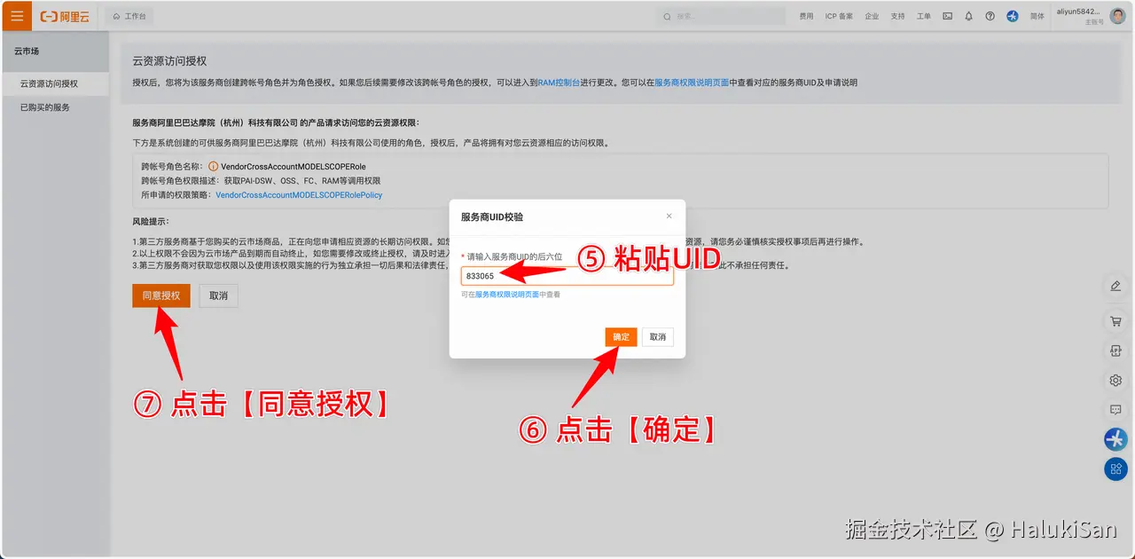
Task: Click the role name info icon
Action: 213,166
